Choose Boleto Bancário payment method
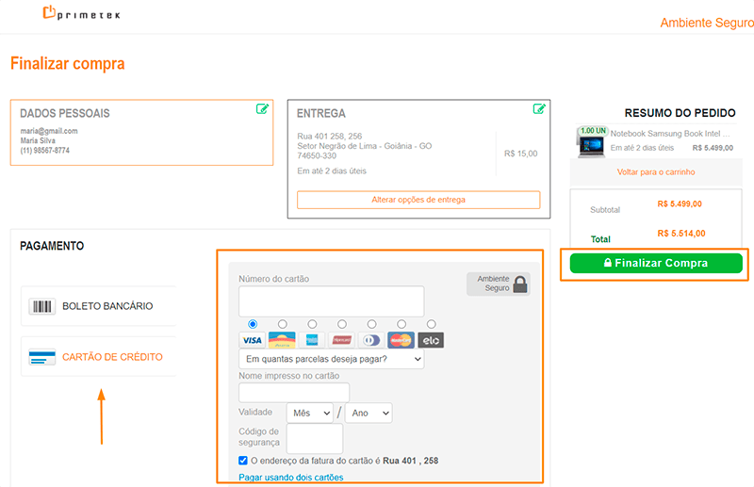754x487 pixels. (x=98, y=306)
